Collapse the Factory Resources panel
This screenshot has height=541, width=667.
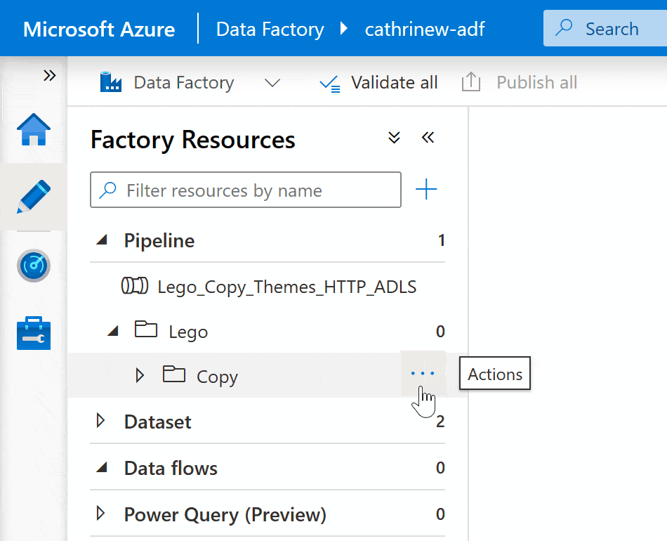(x=428, y=138)
